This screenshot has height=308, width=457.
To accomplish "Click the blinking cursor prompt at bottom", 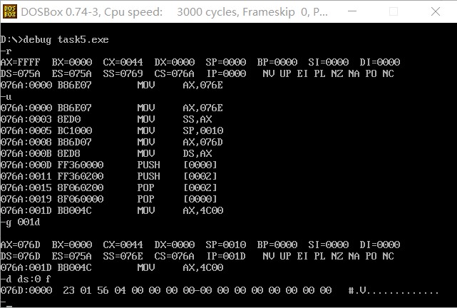I will 6,303.
